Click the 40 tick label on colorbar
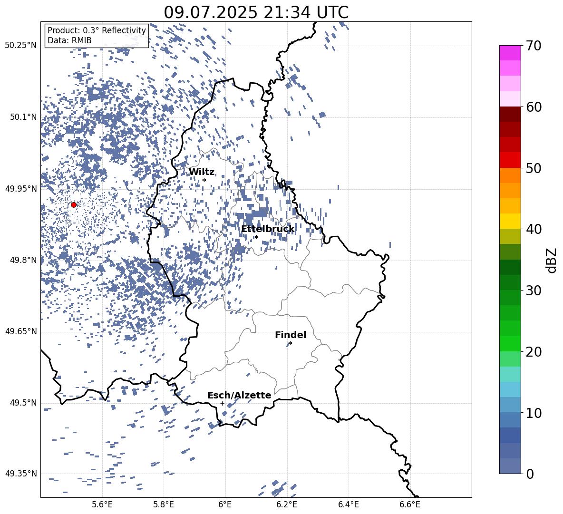 (x=534, y=229)
